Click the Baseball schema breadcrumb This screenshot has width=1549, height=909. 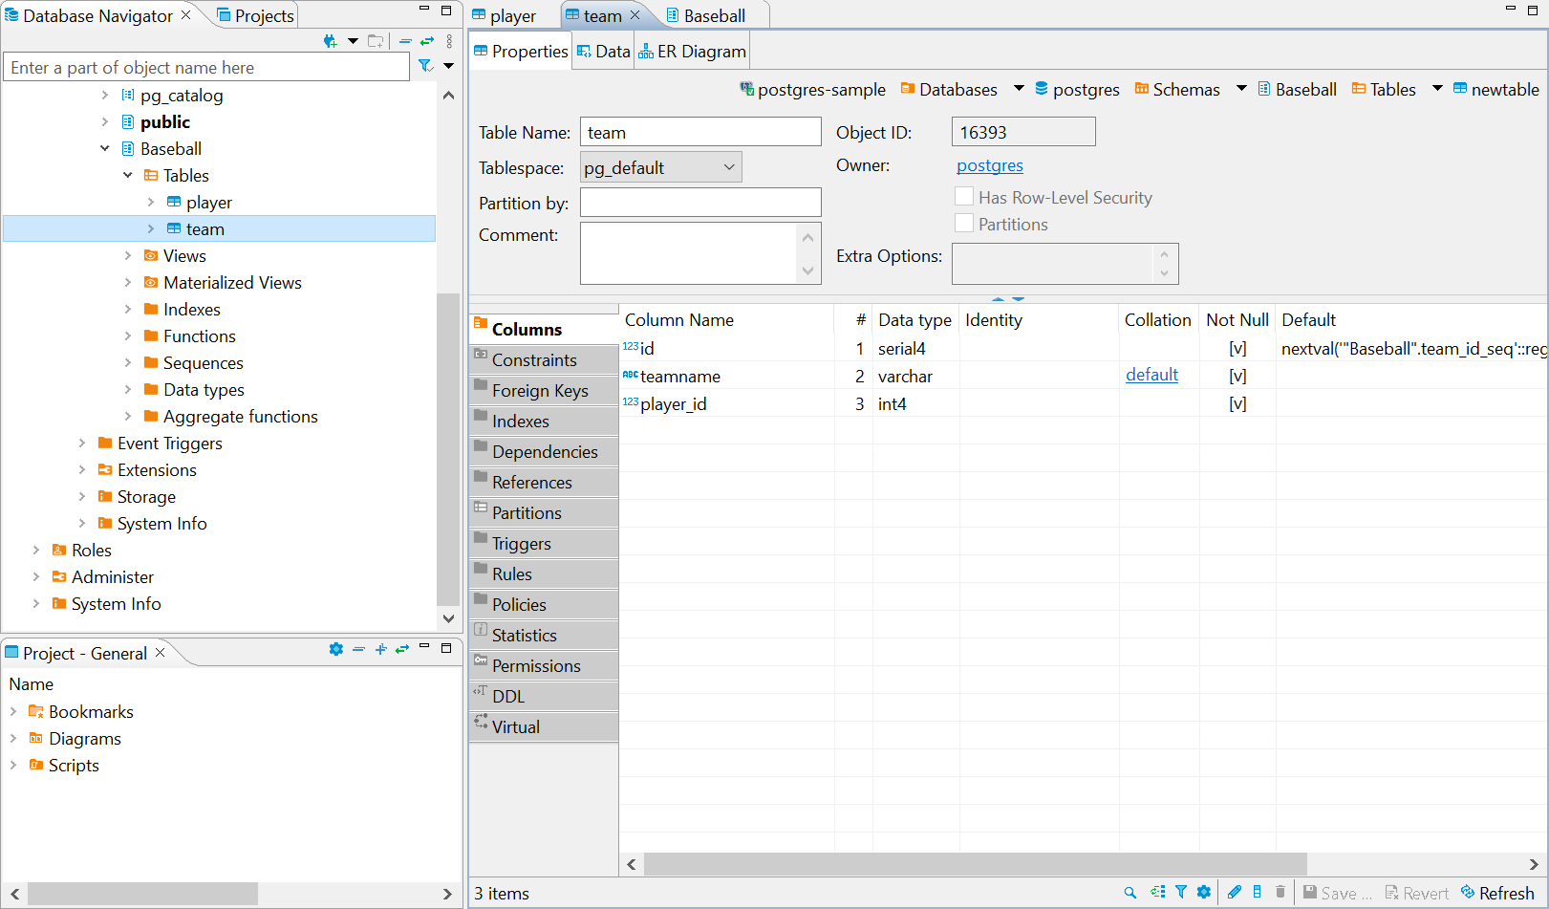click(1297, 89)
